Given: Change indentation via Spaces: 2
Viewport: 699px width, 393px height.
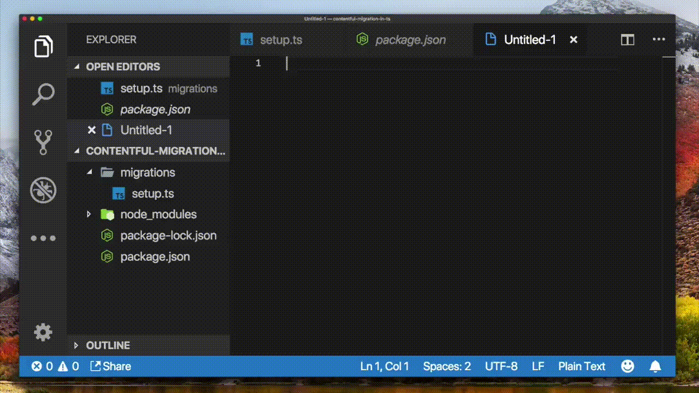Looking at the screenshot, I should point(447,366).
